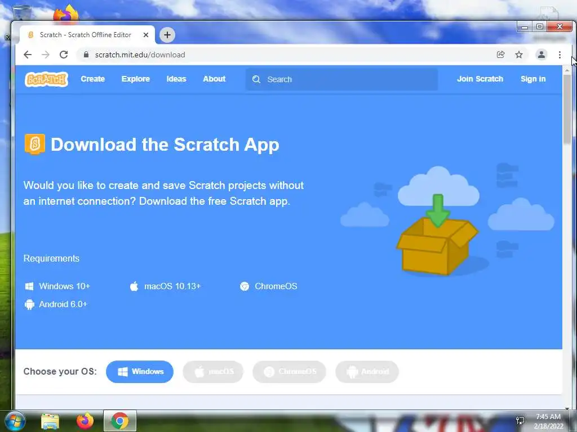The height and width of the screenshot is (432, 577).
Task: Click the network icon in system tray
Action: tap(520, 421)
